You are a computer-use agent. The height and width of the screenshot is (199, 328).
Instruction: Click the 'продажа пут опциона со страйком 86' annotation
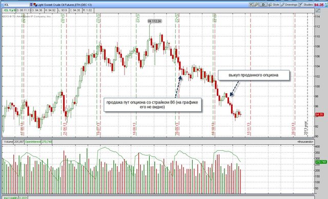pyautogui.click(x=152, y=105)
